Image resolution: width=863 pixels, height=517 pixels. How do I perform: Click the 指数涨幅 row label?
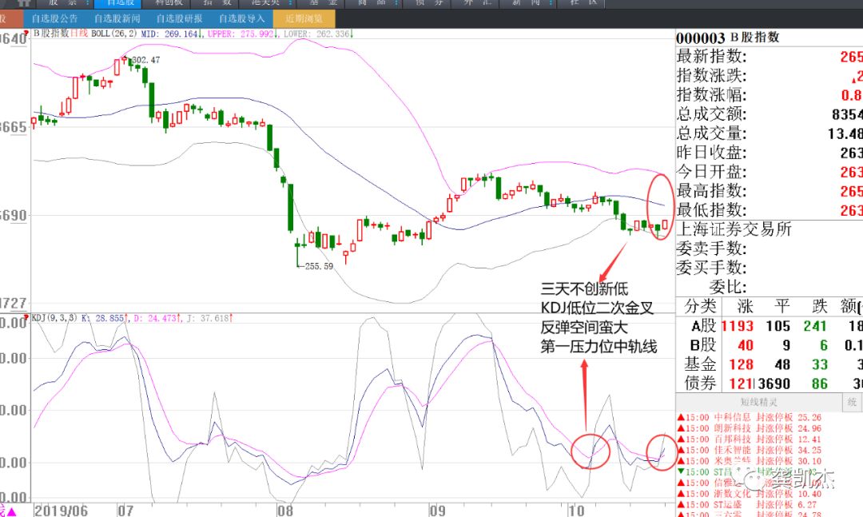tap(712, 95)
